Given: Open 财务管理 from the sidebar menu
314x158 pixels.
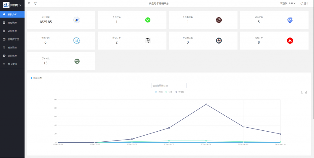Looking at the screenshot, I should click(x=12, y=48).
